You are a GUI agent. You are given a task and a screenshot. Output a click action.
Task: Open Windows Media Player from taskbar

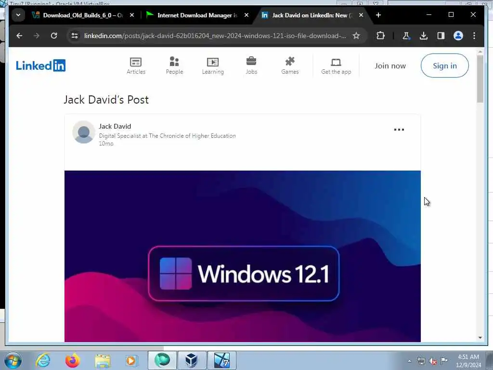click(x=132, y=360)
